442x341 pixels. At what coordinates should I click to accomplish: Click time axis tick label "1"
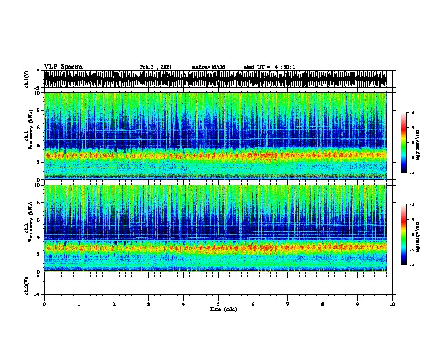coord(79,304)
